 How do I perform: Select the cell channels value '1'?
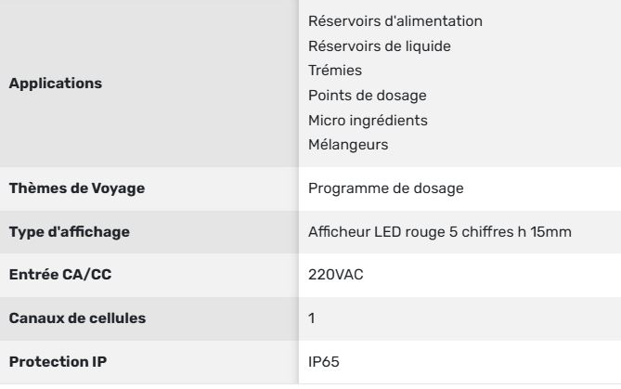pyautogui.click(x=312, y=319)
